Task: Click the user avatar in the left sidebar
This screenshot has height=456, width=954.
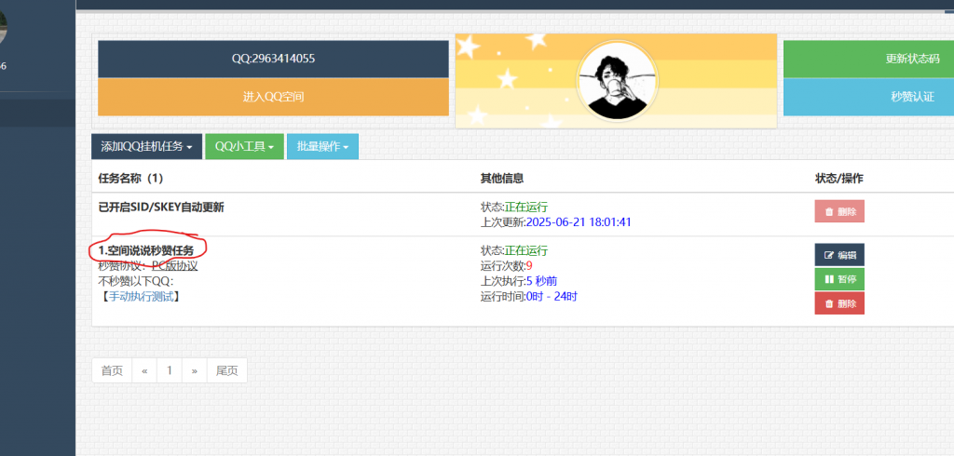Action: (x=4, y=26)
